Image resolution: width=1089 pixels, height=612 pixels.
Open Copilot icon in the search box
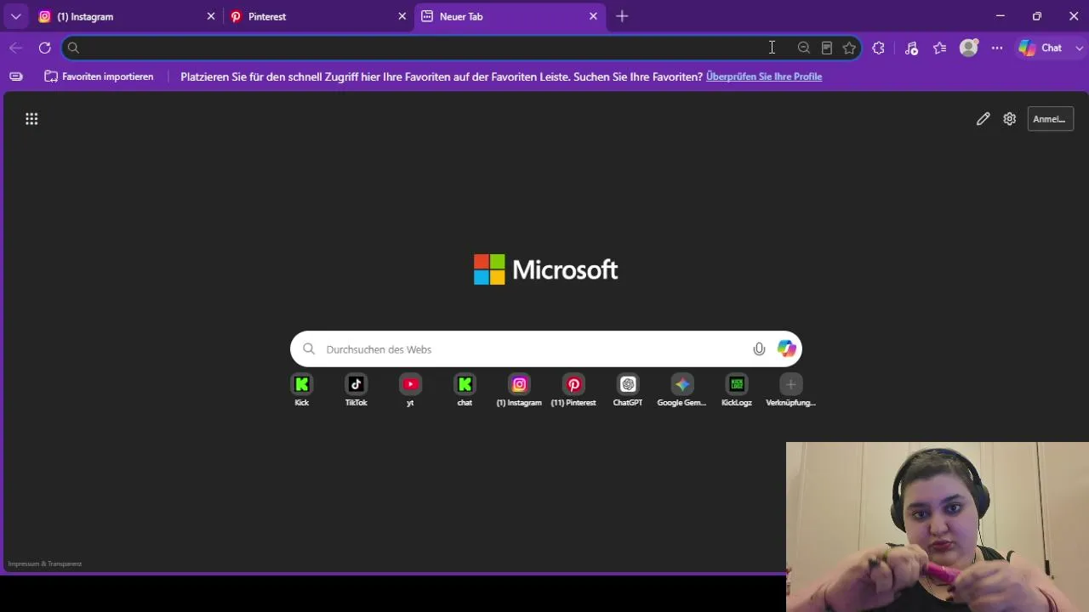point(786,349)
